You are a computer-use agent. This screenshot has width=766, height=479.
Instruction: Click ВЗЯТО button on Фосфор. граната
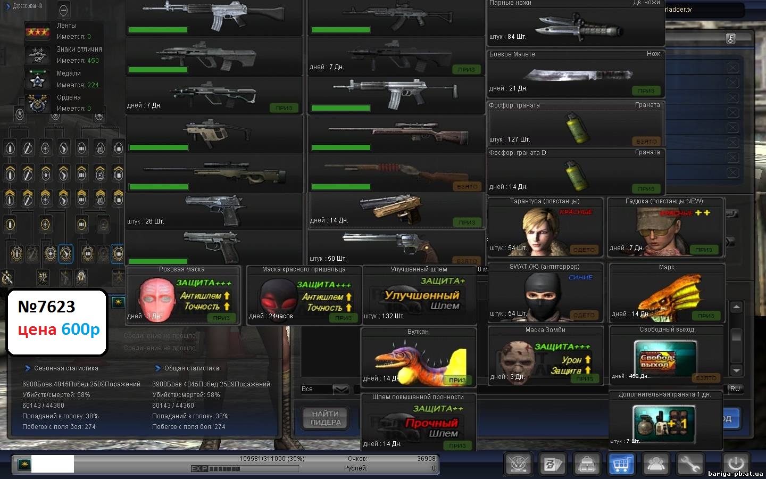click(646, 142)
